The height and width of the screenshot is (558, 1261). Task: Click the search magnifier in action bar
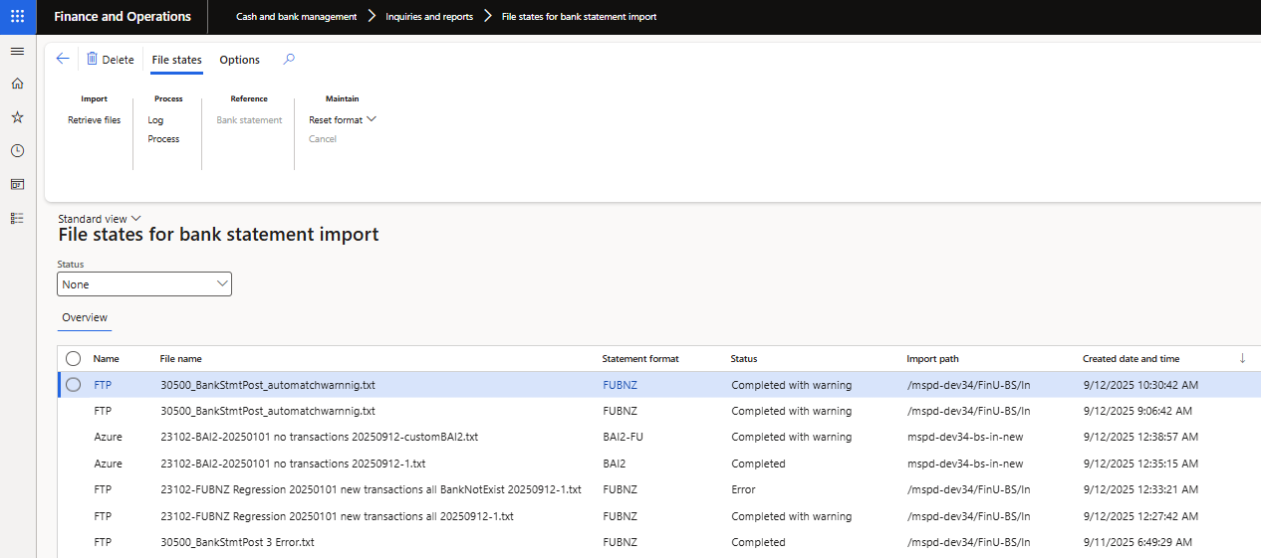(x=289, y=60)
